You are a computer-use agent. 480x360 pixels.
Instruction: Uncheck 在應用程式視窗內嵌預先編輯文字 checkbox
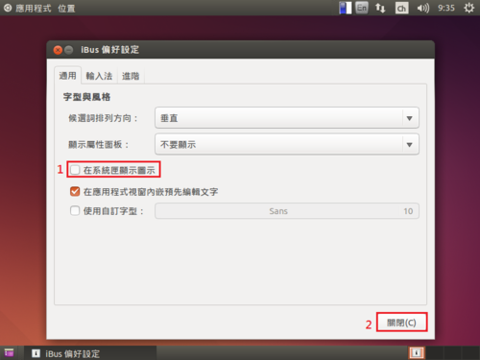75,191
